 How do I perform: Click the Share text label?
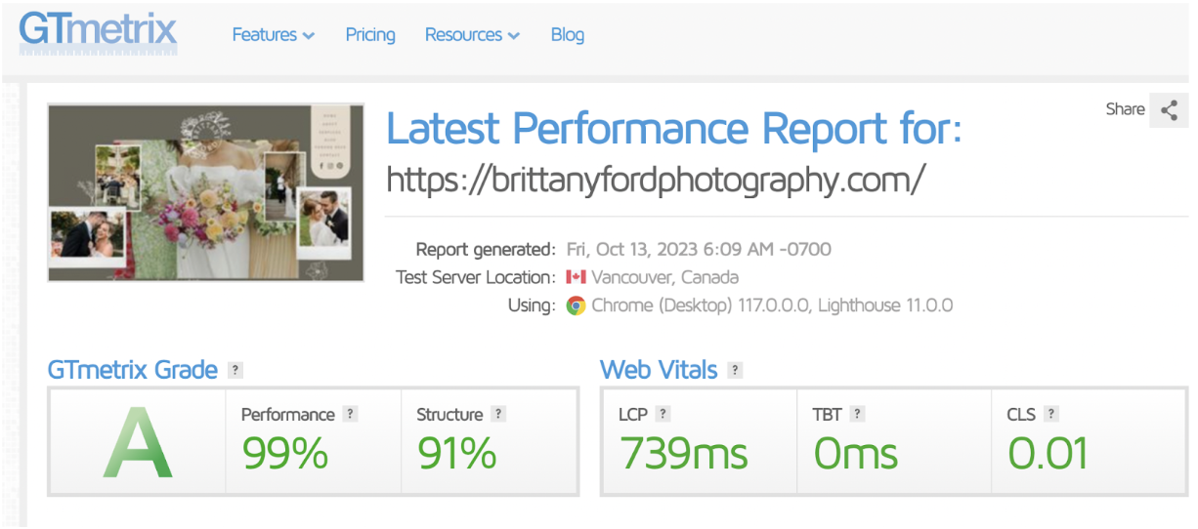pos(1125,109)
